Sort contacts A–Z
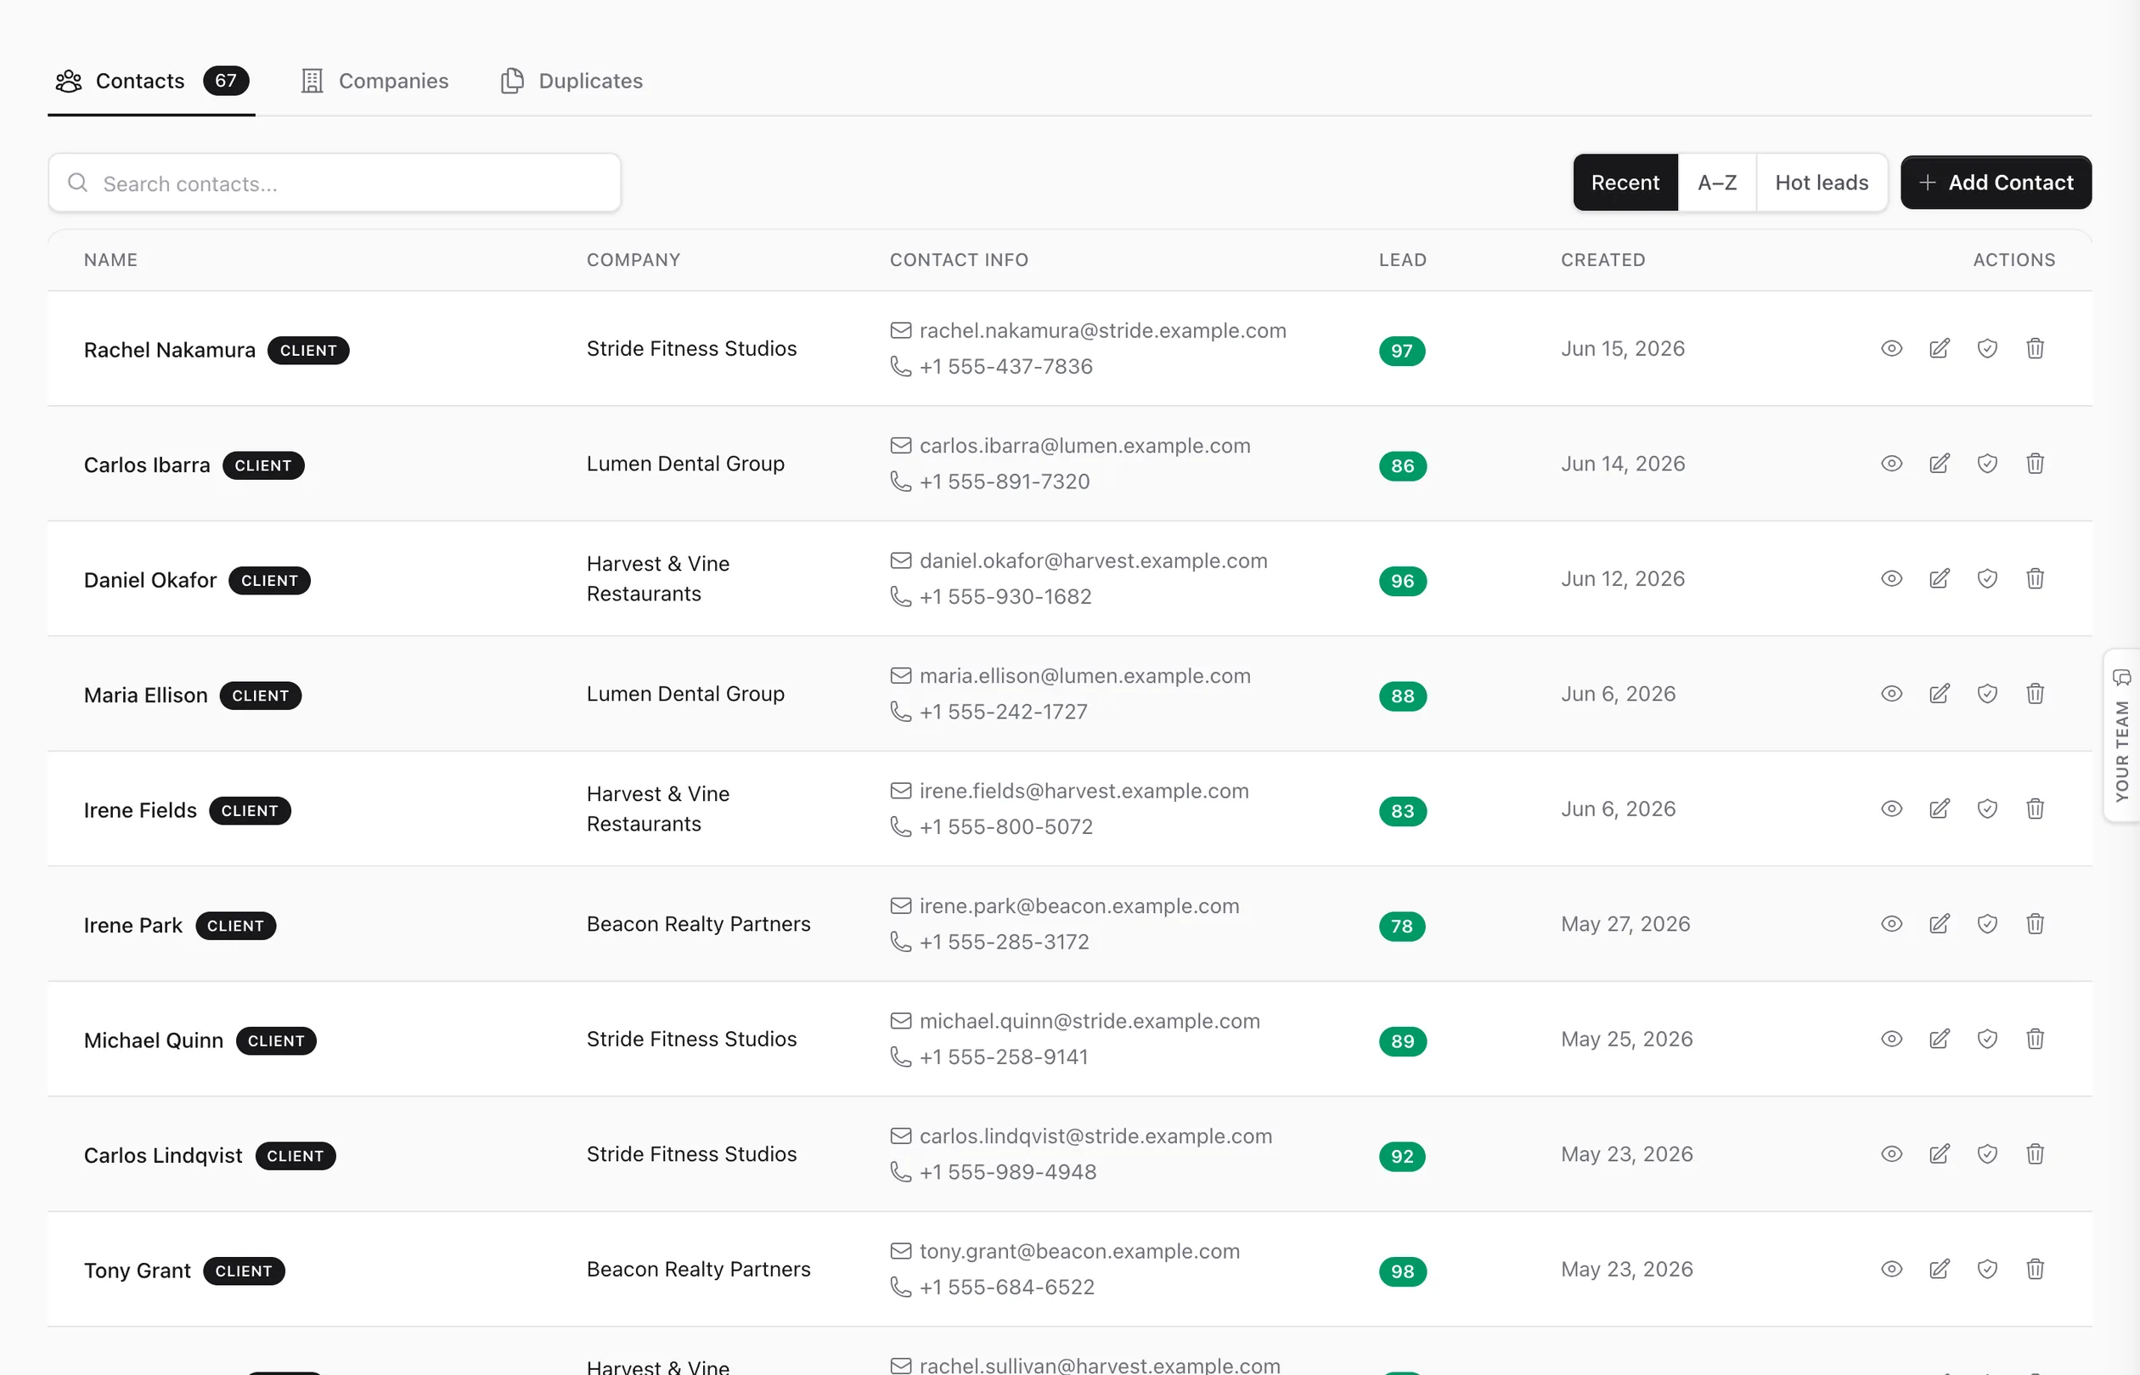 click(x=1717, y=183)
